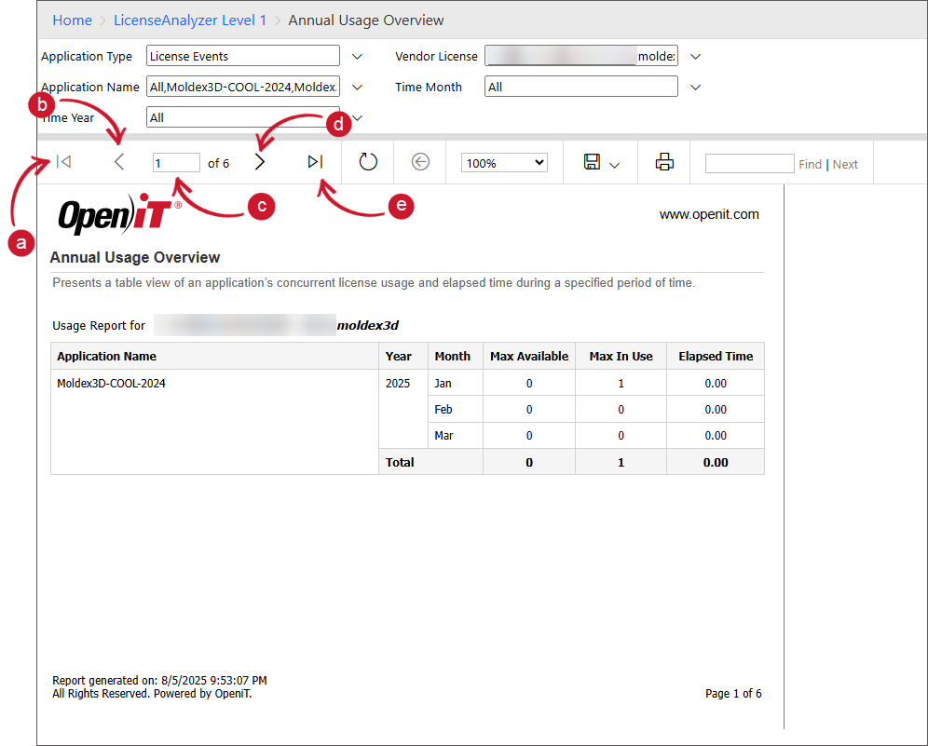Image resolution: width=928 pixels, height=746 pixels.
Task: Click the Next search result link
Action: click(844, 165)
